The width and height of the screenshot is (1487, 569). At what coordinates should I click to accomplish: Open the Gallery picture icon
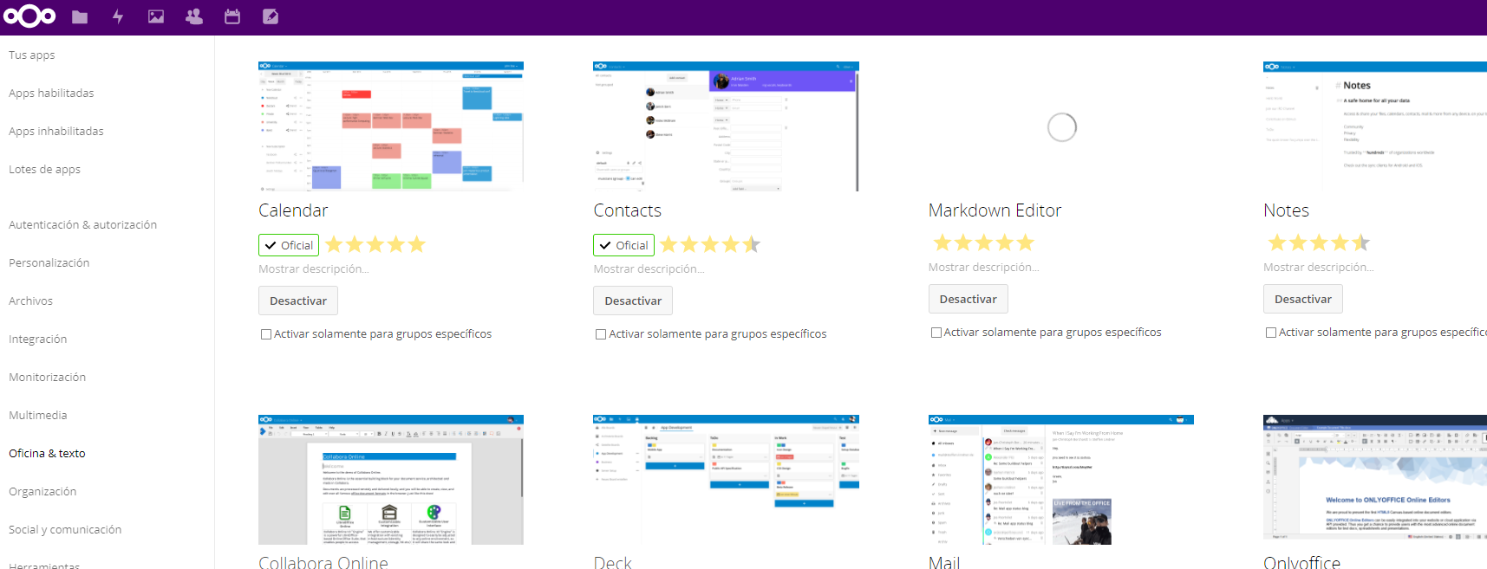pos(156,16)
